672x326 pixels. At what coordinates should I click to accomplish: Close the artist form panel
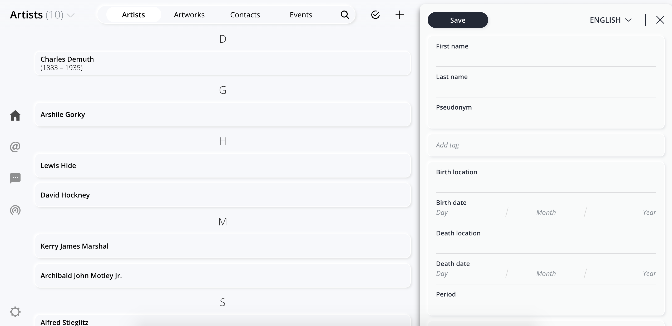tap(660, 20)
